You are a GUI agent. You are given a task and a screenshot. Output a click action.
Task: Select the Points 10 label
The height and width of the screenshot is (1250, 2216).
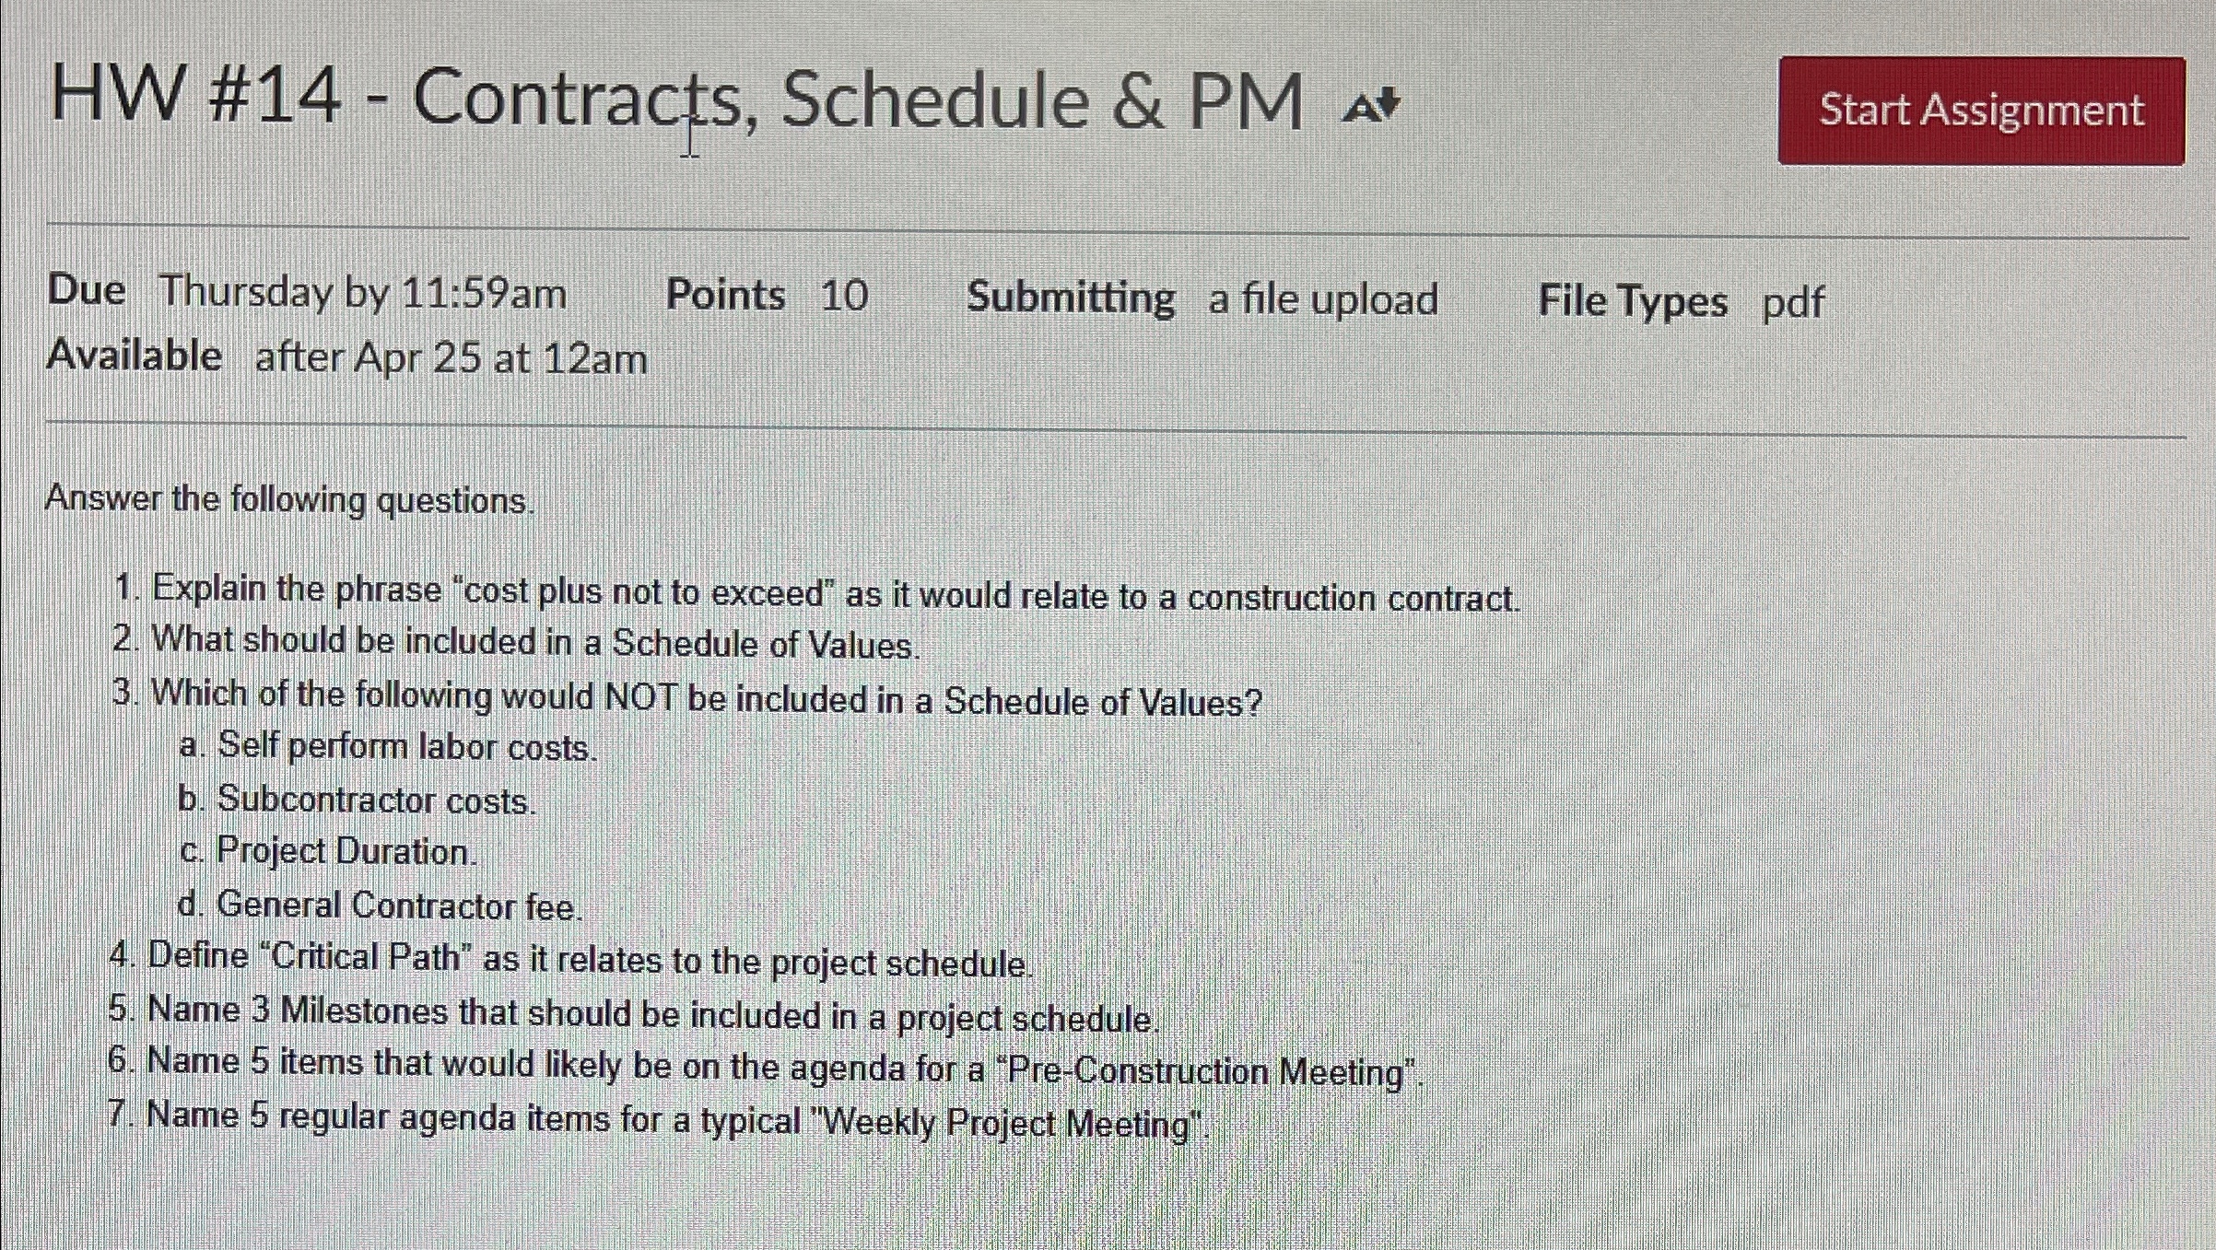(765, 295)
